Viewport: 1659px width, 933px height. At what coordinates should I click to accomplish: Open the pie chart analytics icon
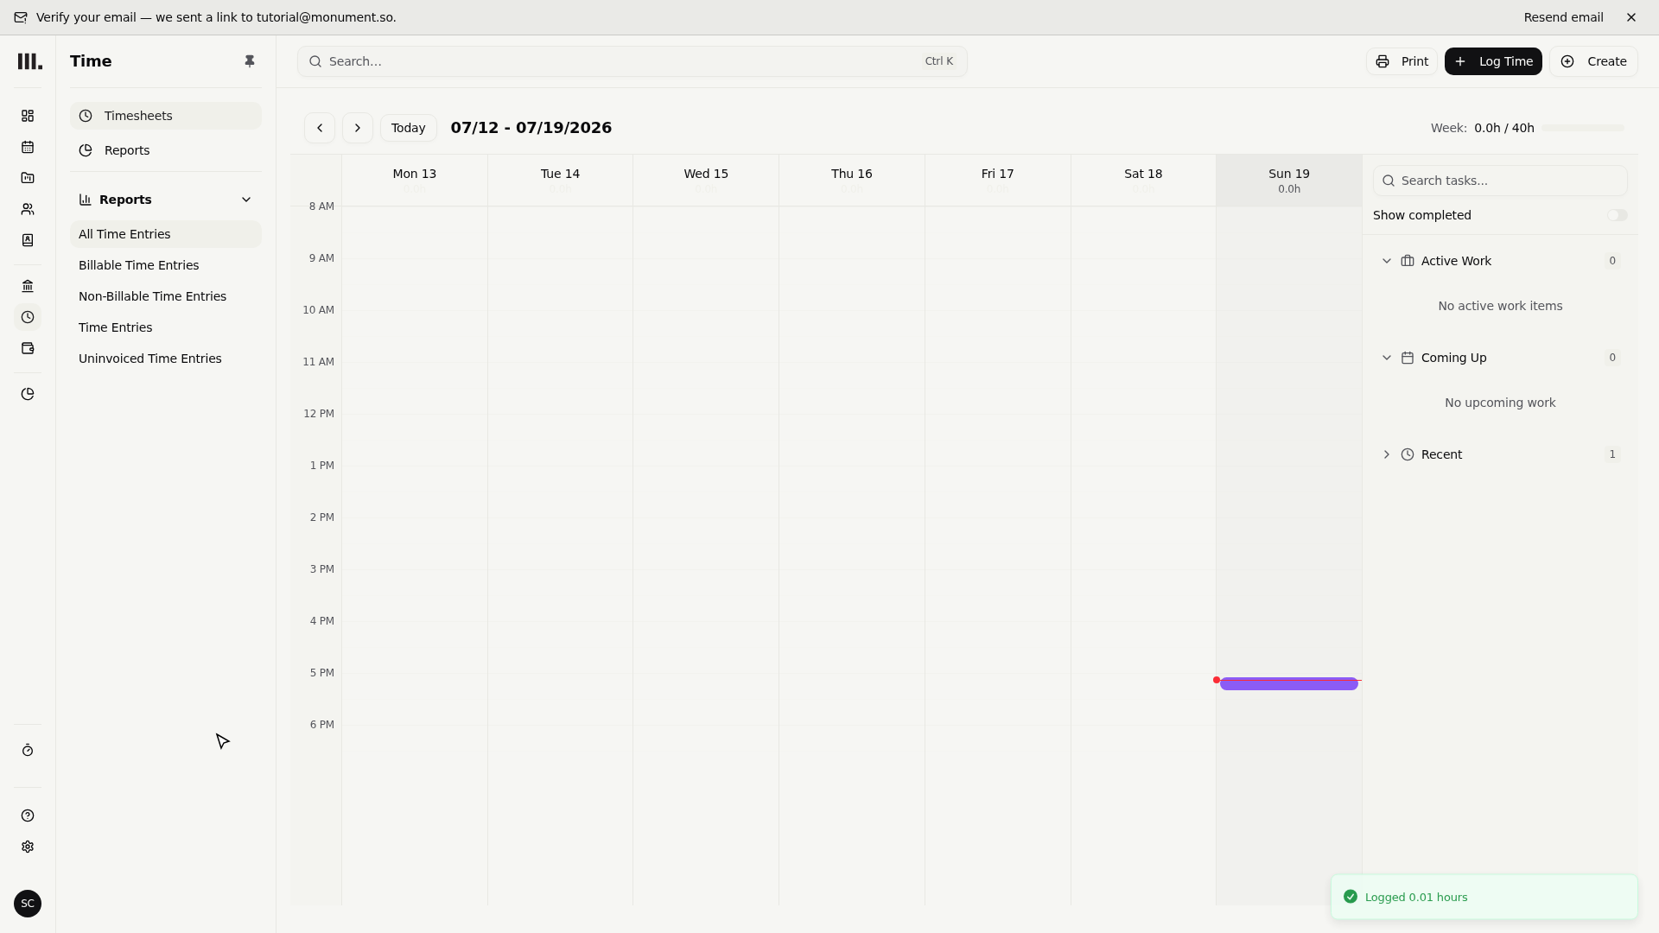pyautogui.click(x=28, y=394)
